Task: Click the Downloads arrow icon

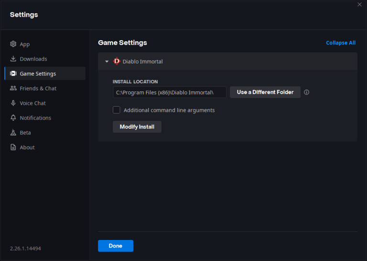Action: coord(13,59)
